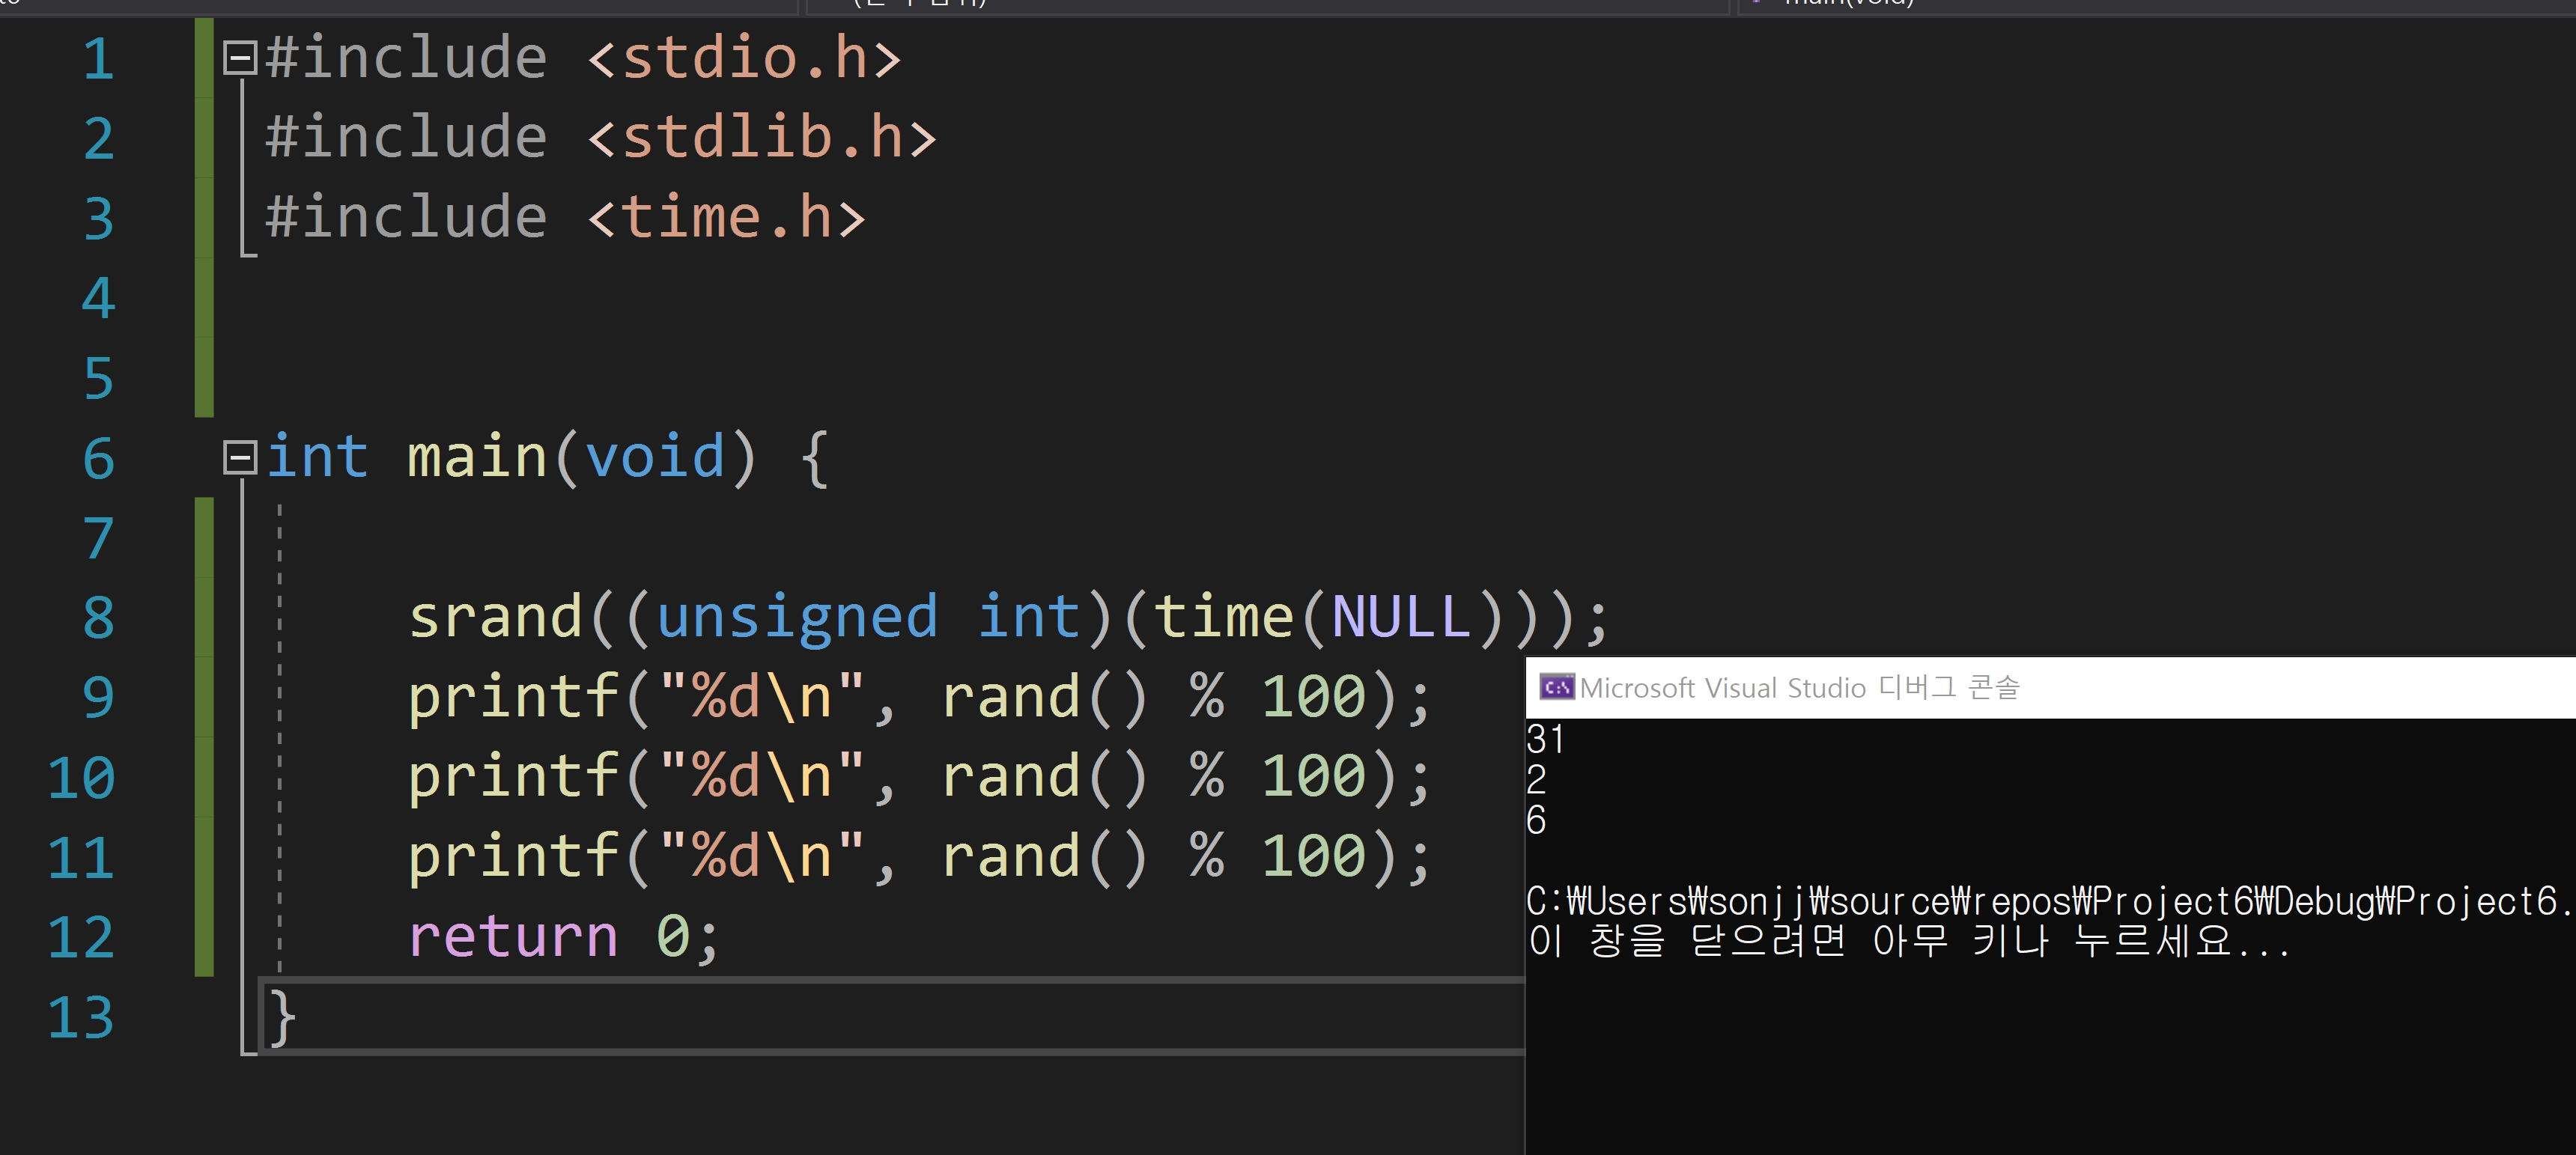Click the Microsoft Visual Studio debug console title
Viewport: 2576px width, 1155px height.
tap(1800, 688)
